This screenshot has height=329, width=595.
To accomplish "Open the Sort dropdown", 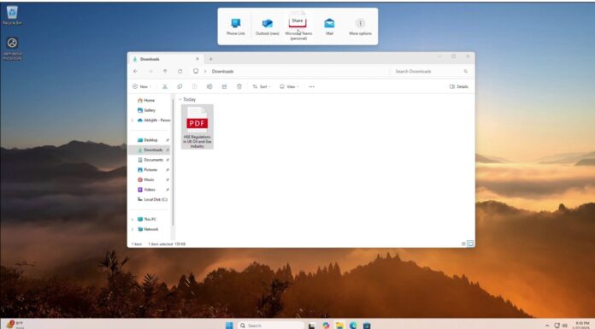I will click(x=262, y=86).
